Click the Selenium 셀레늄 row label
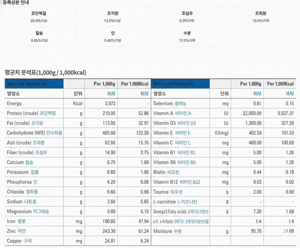Viewport: 300px width, 248px height. coord(170,103)
